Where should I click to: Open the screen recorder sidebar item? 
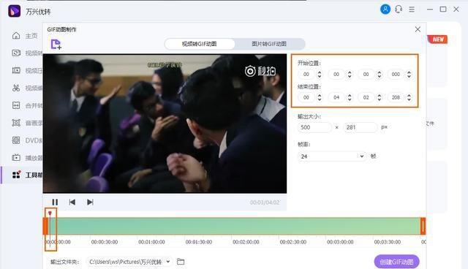coord(27,123)
